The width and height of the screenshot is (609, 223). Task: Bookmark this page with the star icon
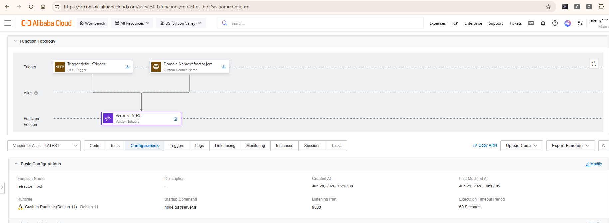(548, 7)
